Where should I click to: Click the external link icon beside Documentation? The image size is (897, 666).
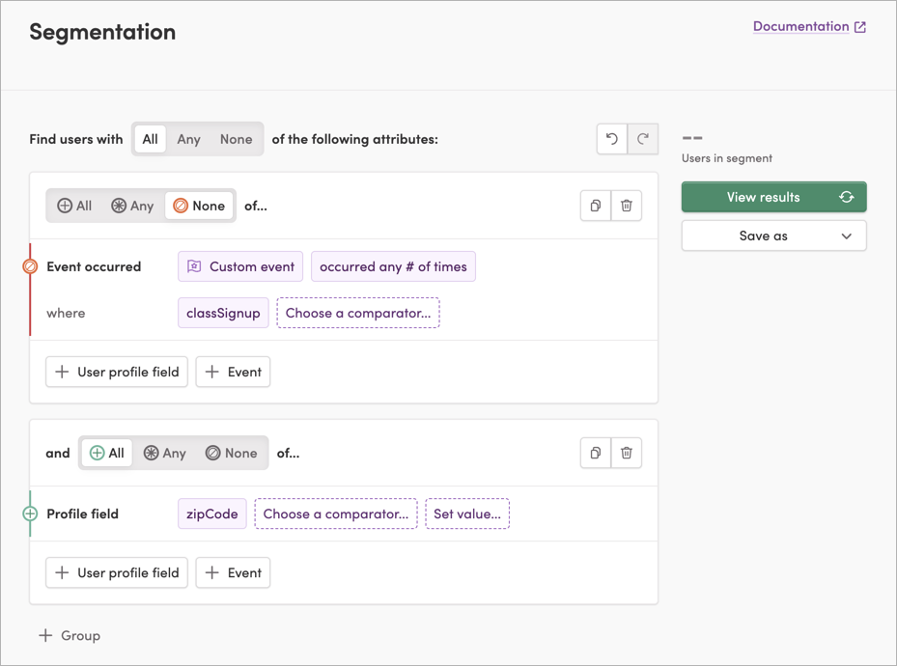click(860, 26)
